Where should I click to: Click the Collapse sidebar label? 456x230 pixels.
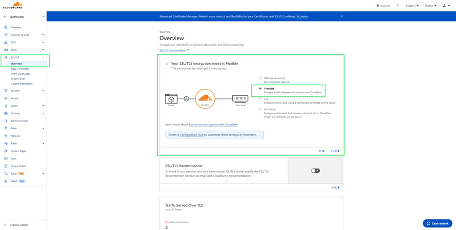pyautogui.click(x=19, y=225)
